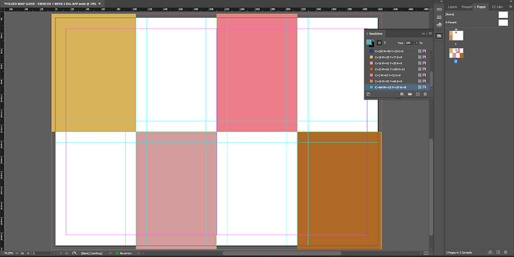Close the FOLDED MAP GUIDE document tab

[x=100, y=3]
